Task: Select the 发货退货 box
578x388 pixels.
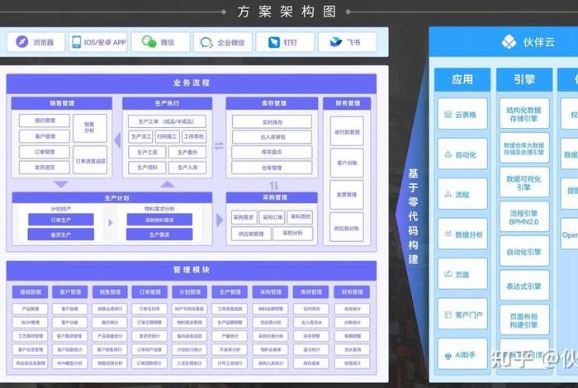Action: pos(45,168)
